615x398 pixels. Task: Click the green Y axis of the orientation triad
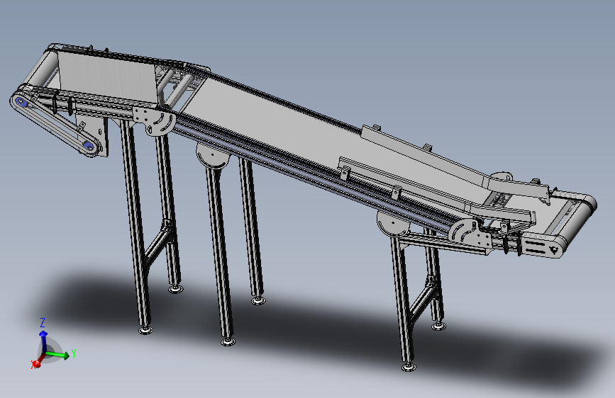pyautogui.click(x=58, y=355)
